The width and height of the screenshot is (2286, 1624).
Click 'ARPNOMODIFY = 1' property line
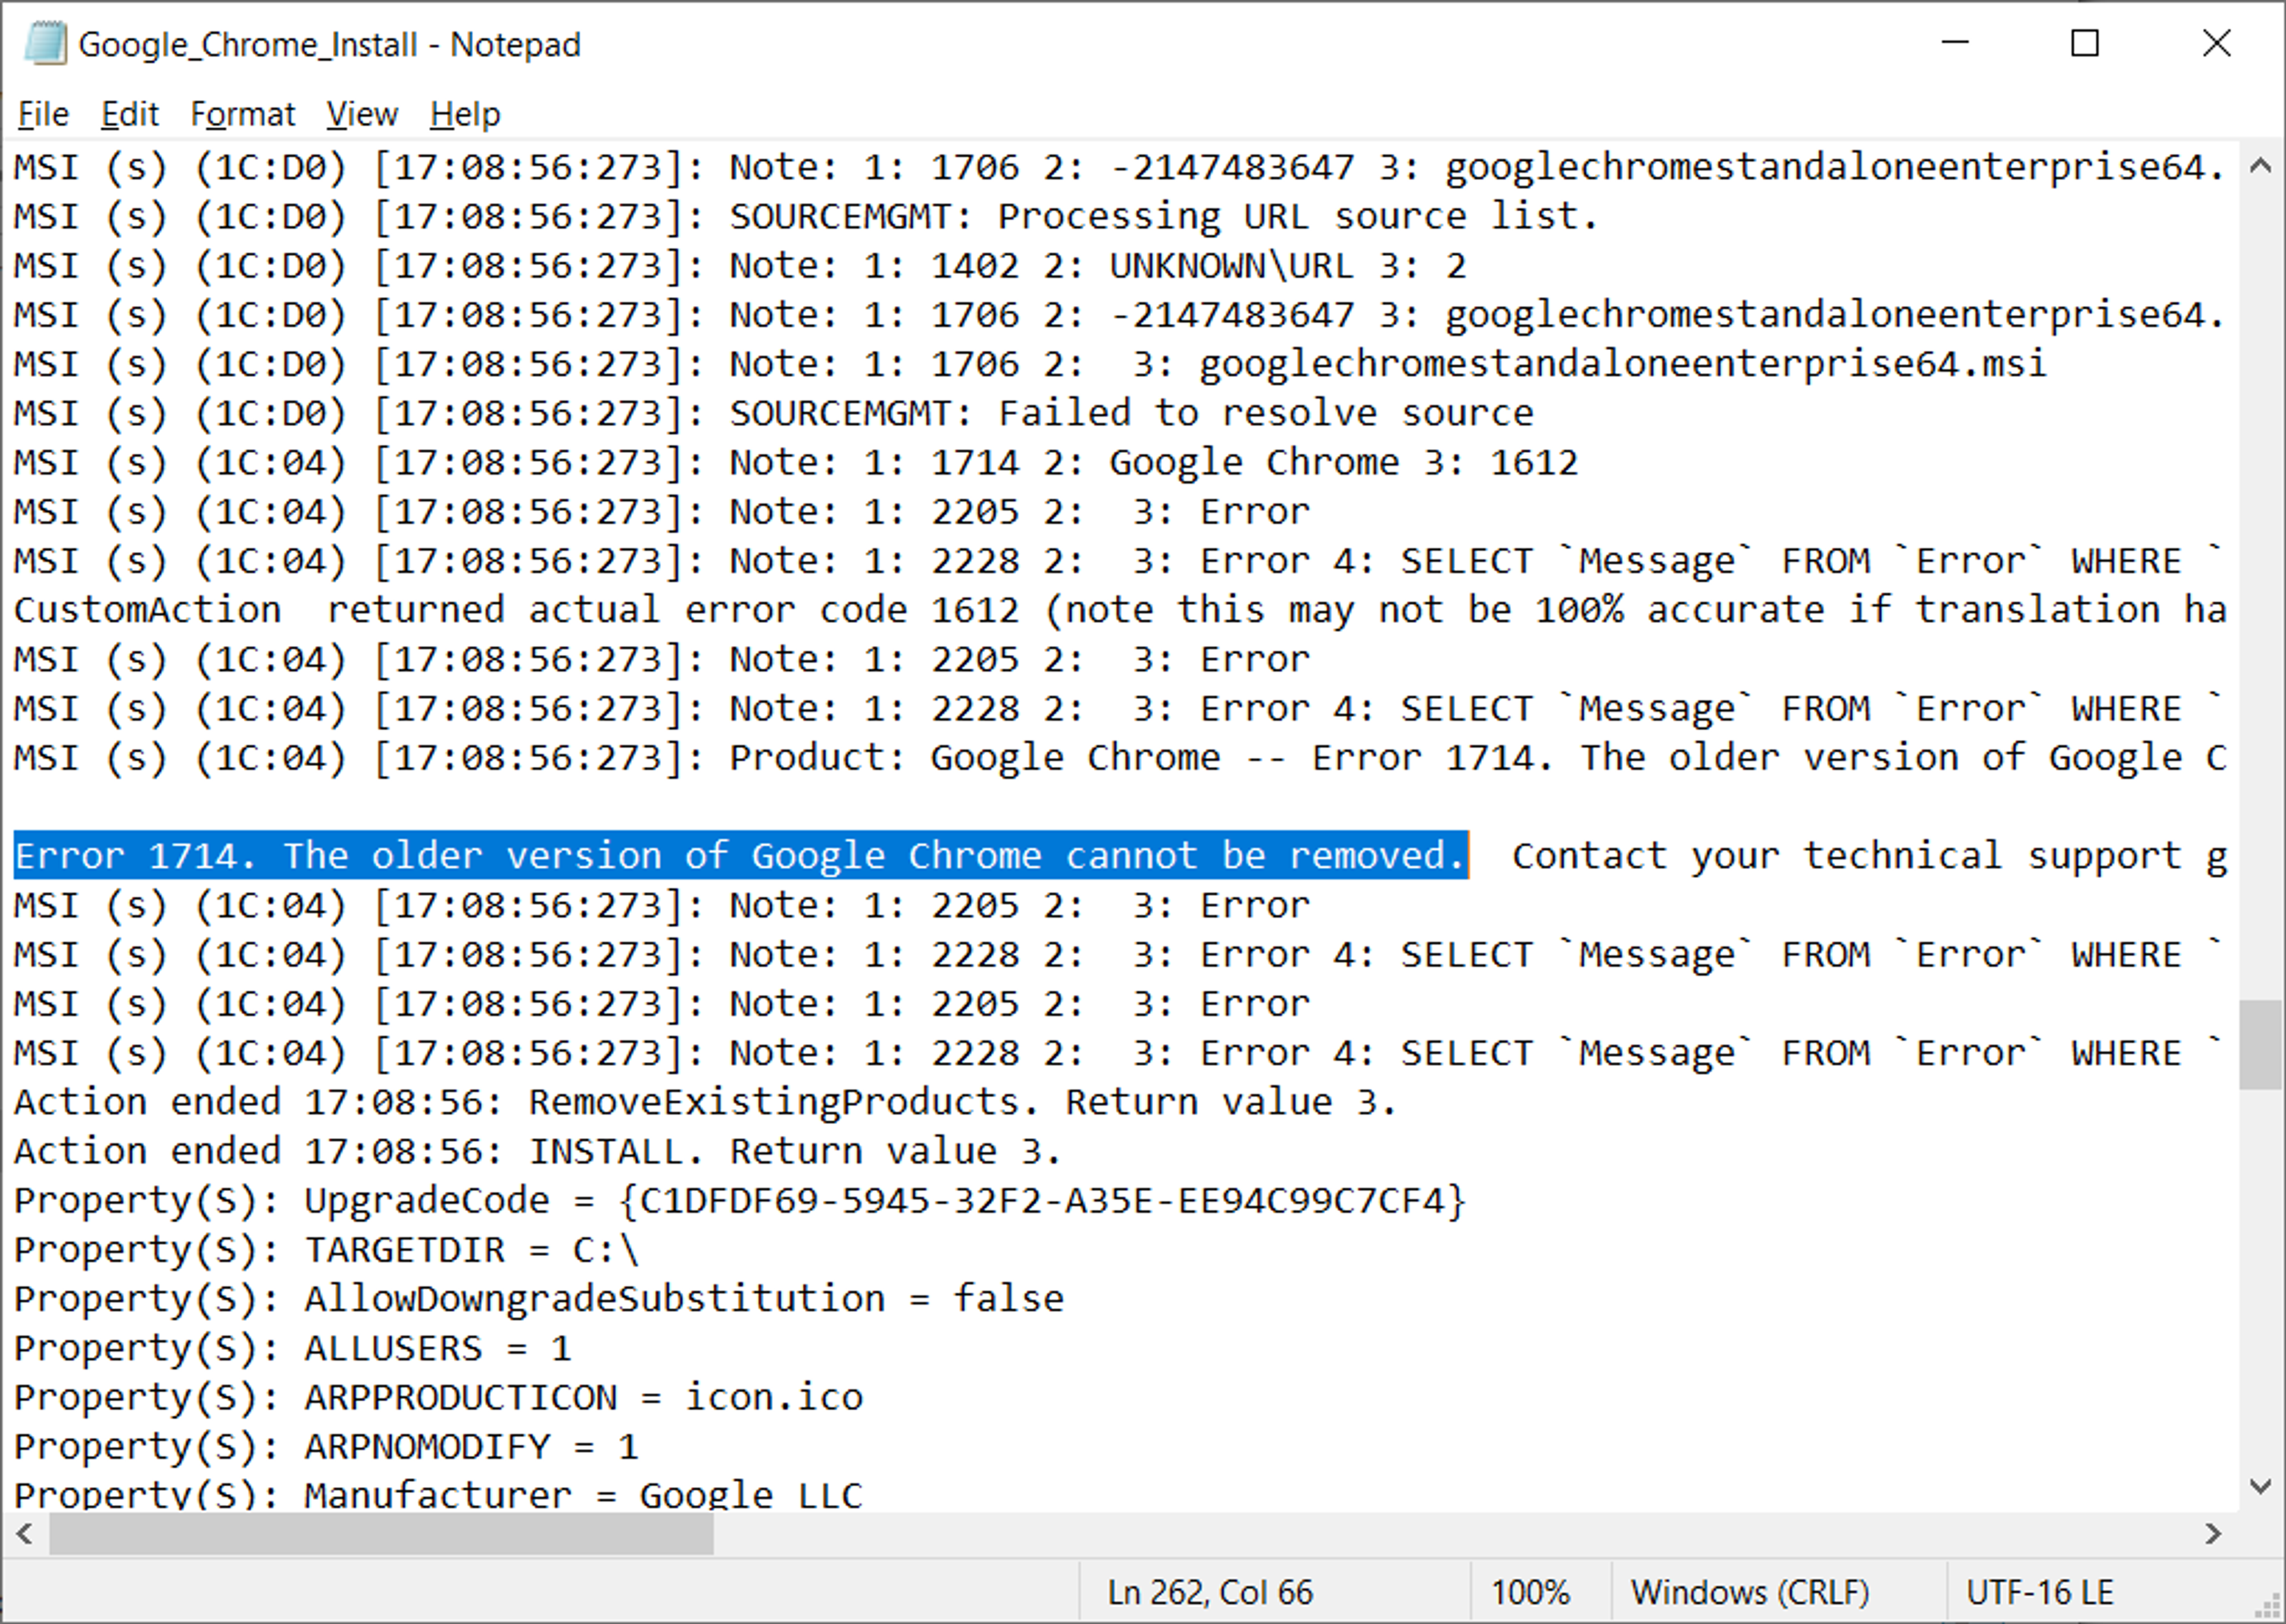(x=326, y=1446)
